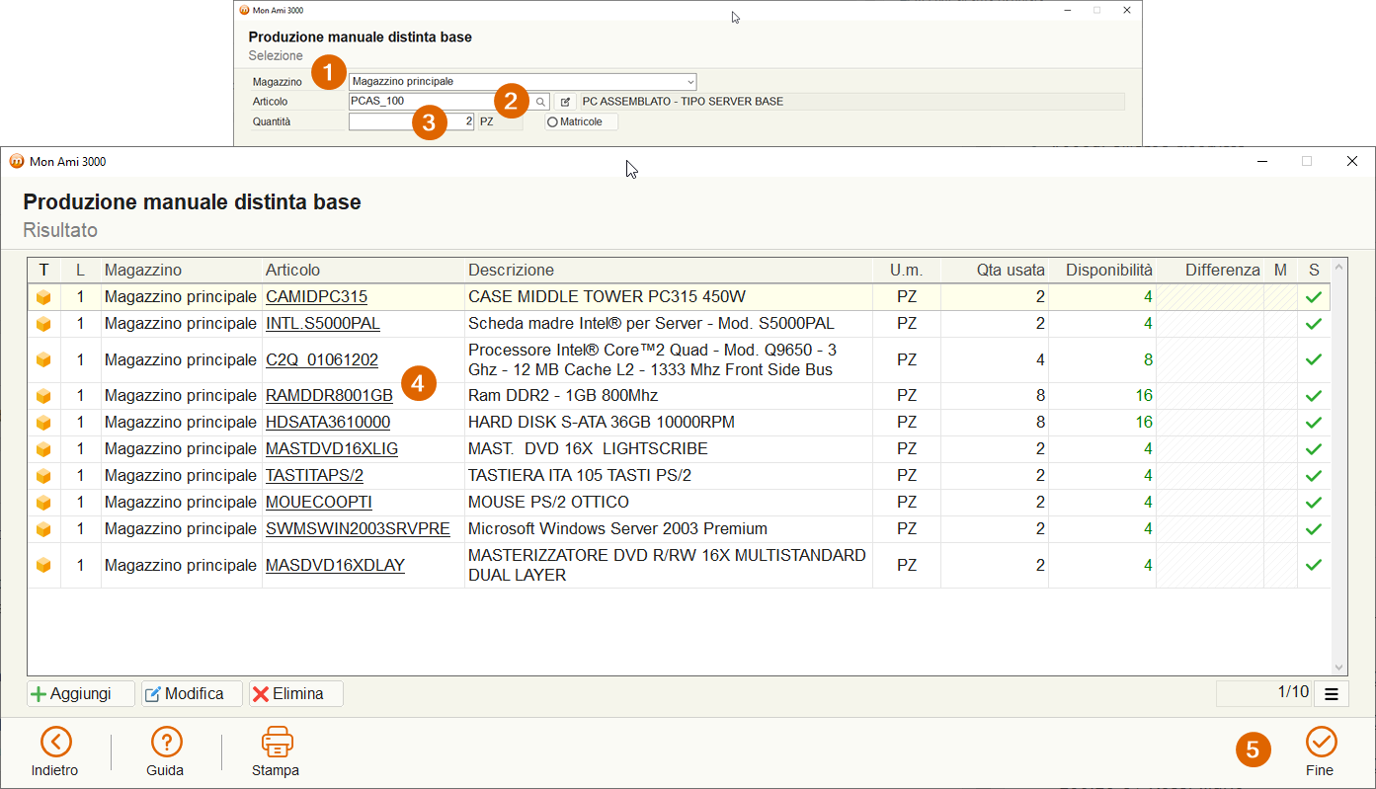Viewport: 1376px width, 789px height.
Task: Click the Disponibilità column header
Action: [x=1108, y=271]
